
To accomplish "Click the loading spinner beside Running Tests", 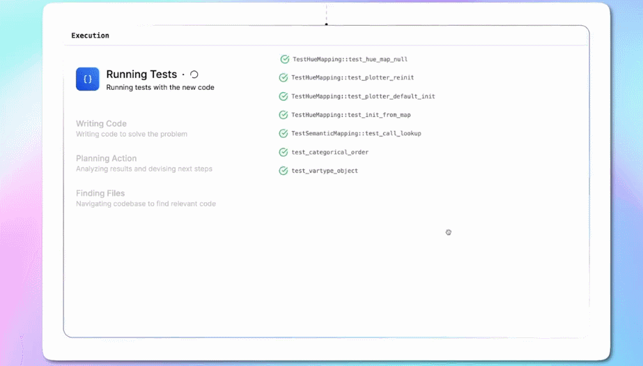I will (x=194, y=75).
